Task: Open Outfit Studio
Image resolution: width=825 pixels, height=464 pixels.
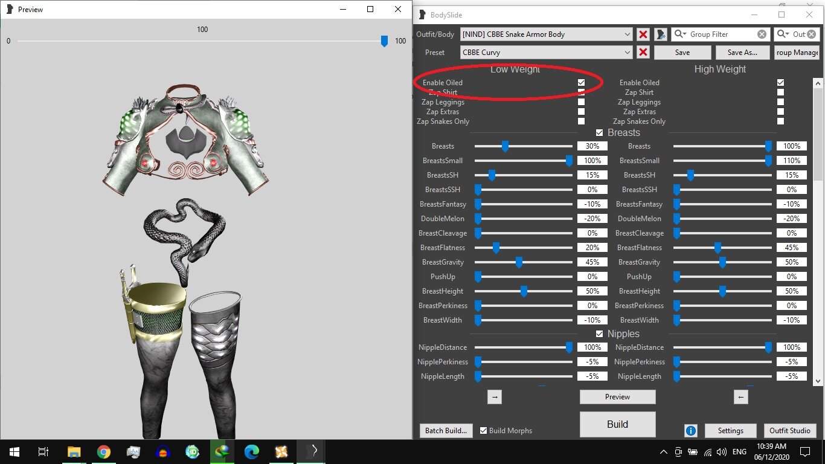Action: click(789, 431)
